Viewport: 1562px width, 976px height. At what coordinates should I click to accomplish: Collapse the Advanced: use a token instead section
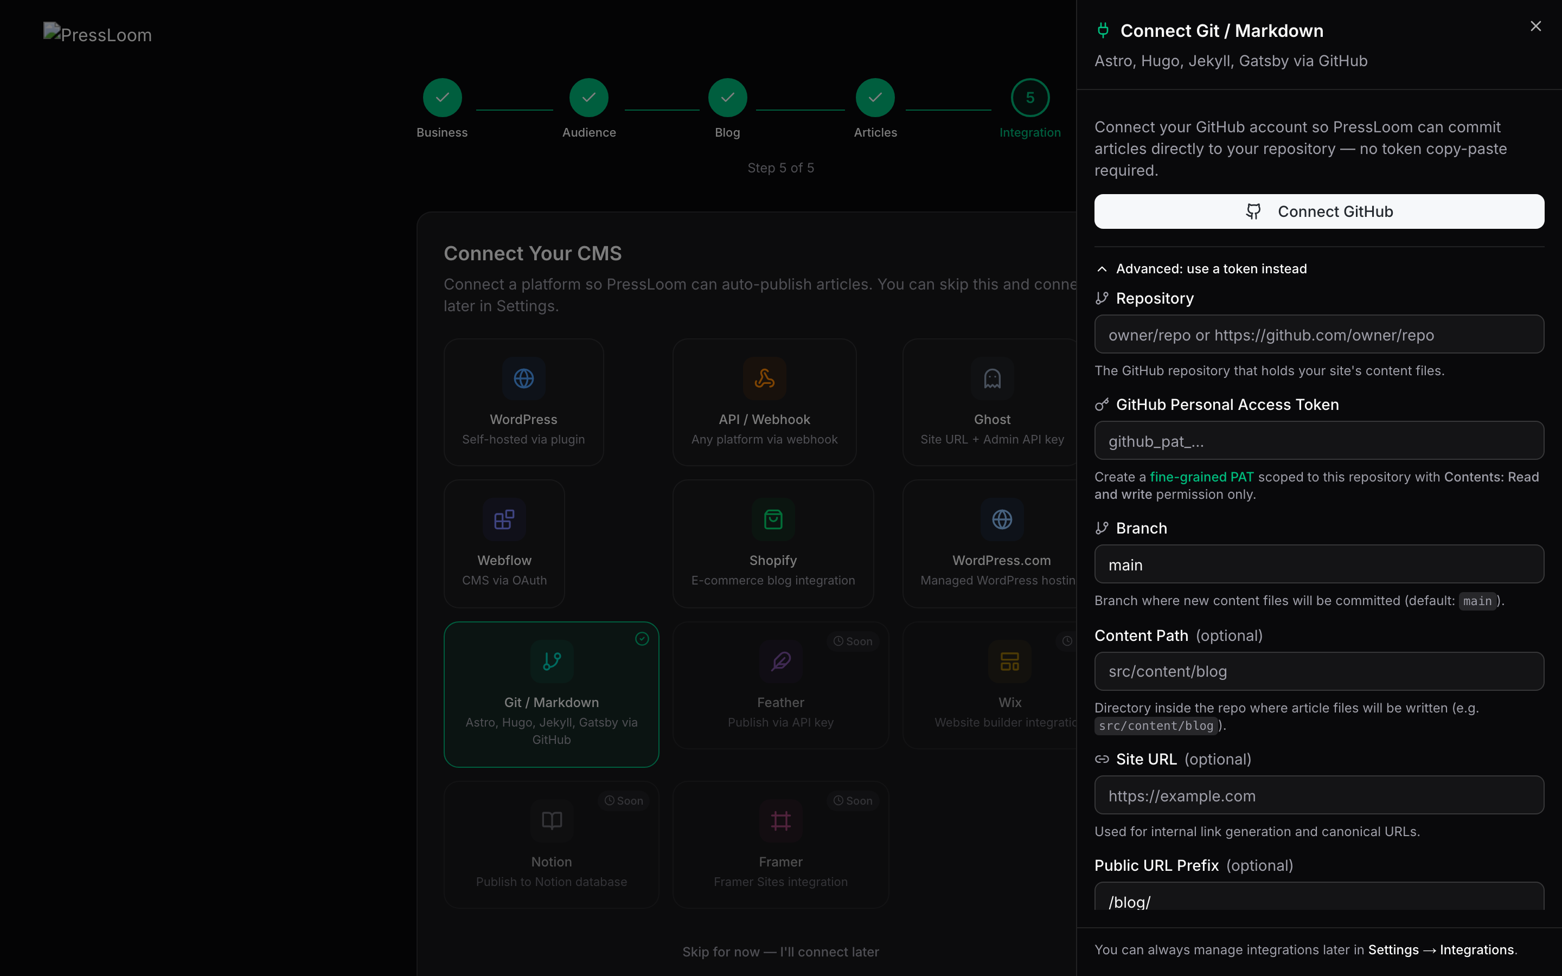1201,268
